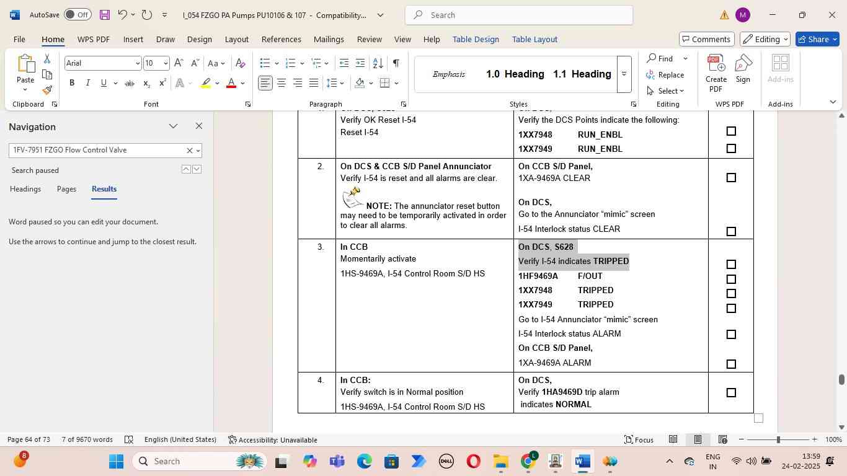Click the Redo arrow icon
847x476 pixels.
[x=147, y=15]
